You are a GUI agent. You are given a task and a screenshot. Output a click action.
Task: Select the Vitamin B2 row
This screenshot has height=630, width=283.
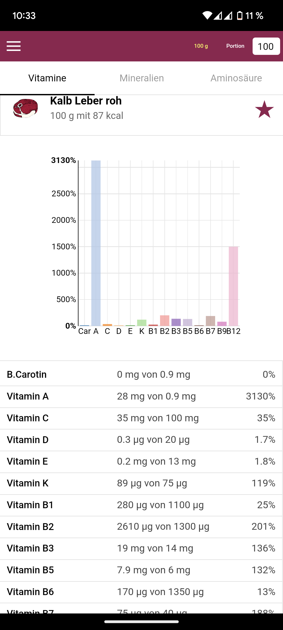coord(141,527)
